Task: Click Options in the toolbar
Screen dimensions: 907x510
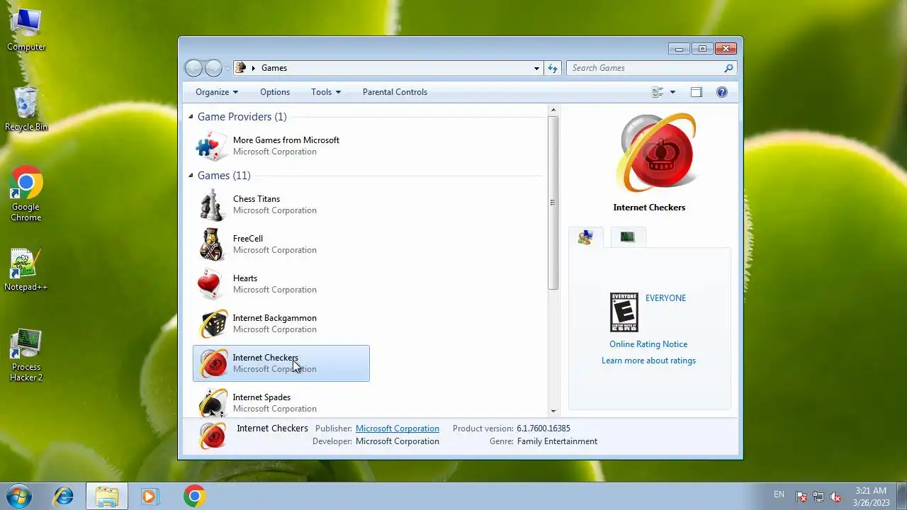Action: [x=275, y=92]
